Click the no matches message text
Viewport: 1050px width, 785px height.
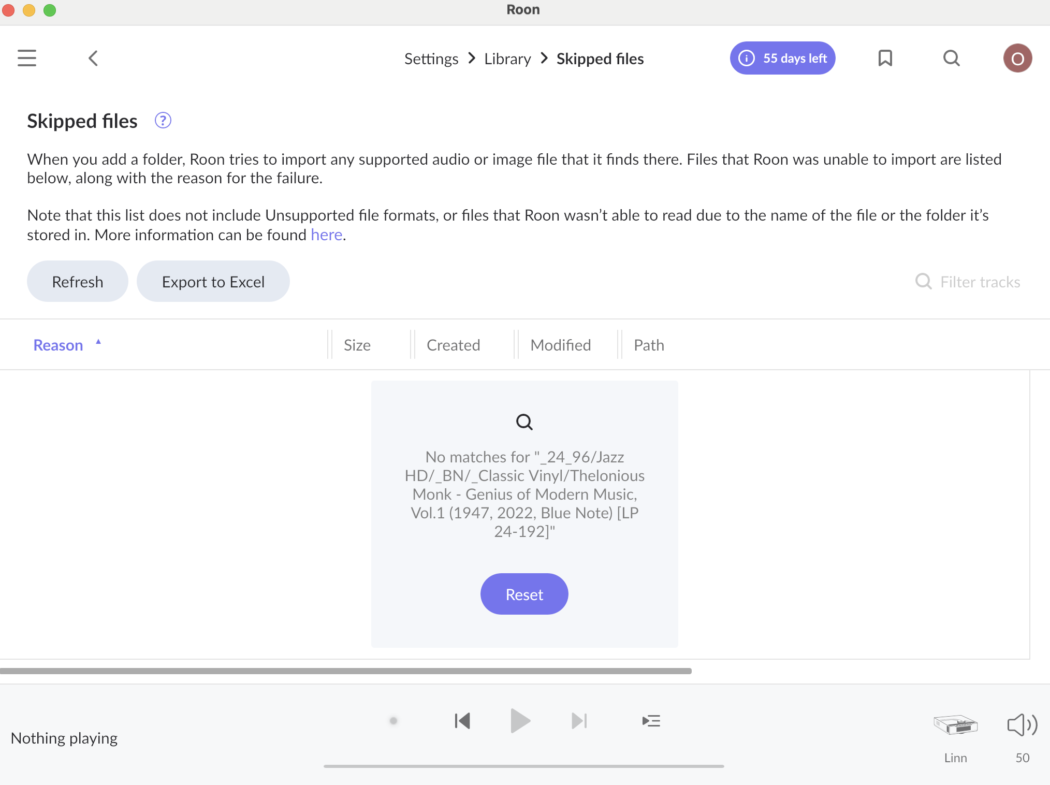[x=524, y=494]
